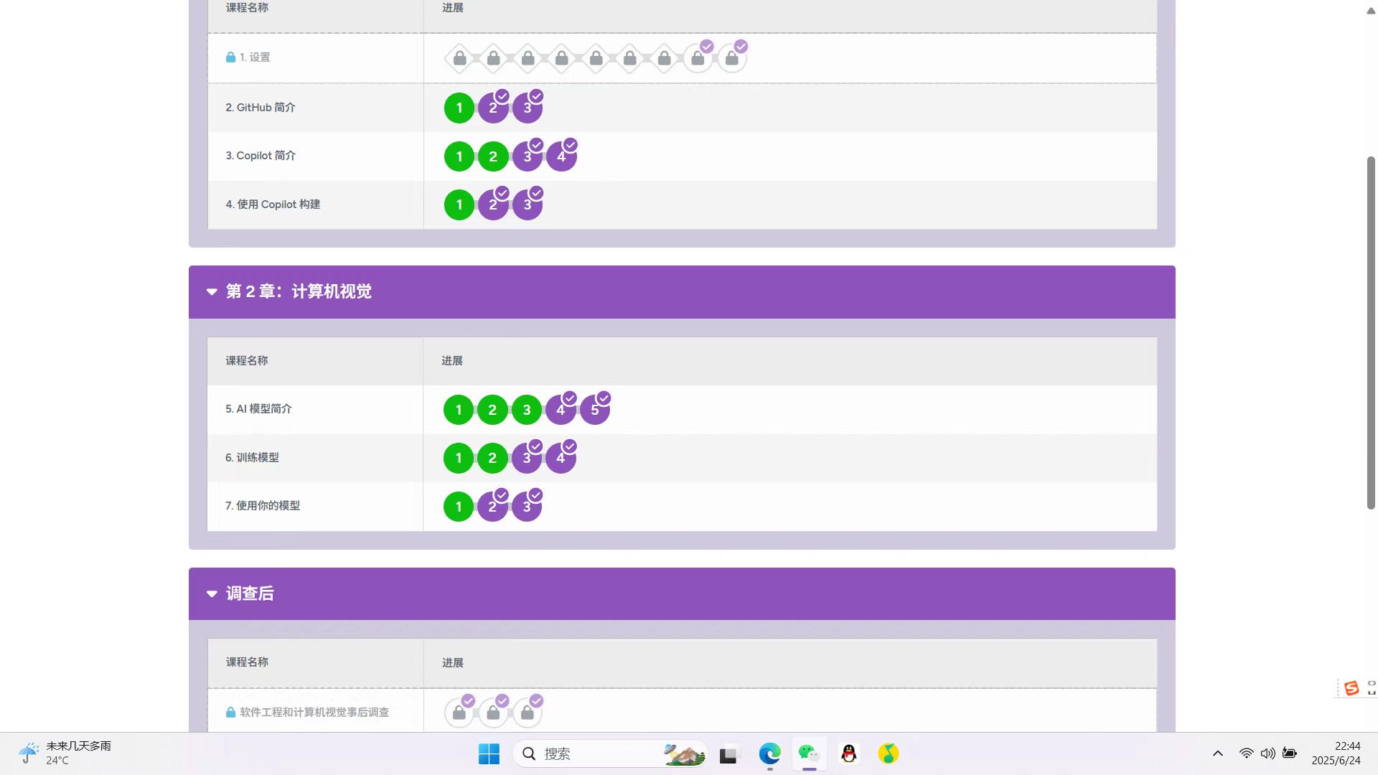Open level 4 of AI 模型简介

pos(561,410)
